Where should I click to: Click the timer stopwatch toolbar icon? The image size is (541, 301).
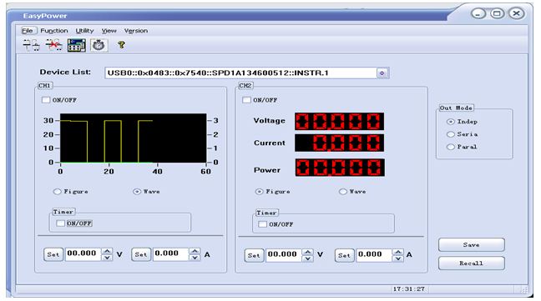[99, 45]
